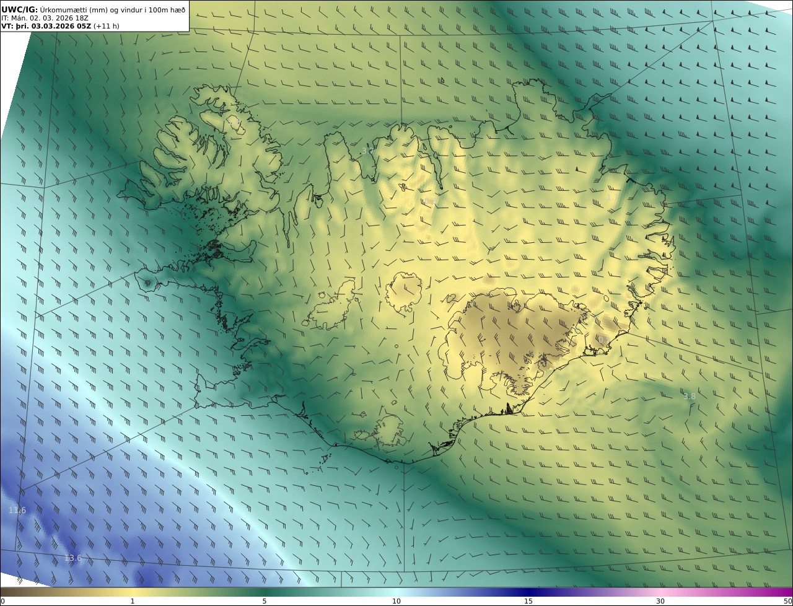The width and height of the screenshot is (793, 606).
Task: Click 'Úrkomumætti (mm) og vindur í 100m hæð' text
Action: tap(113, 9)
